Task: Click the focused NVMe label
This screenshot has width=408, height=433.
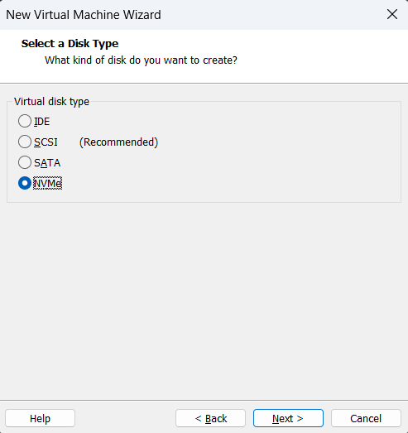Action: (47, 183)
